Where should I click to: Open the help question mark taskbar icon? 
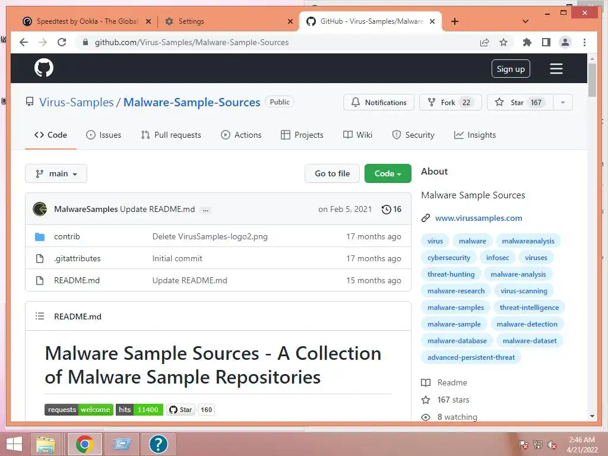click(158, 444)
